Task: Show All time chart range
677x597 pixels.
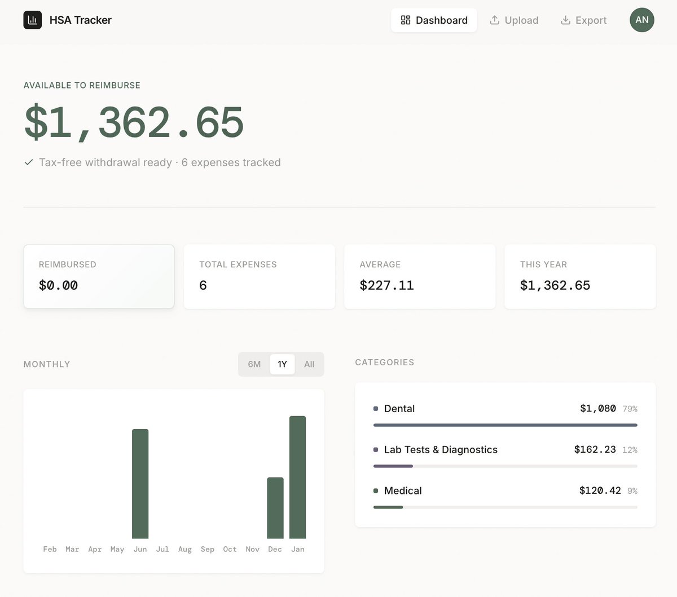Action: coord(309,364)
